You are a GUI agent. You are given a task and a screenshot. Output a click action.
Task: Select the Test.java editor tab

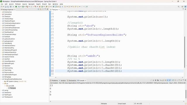(x=54, y=10)
